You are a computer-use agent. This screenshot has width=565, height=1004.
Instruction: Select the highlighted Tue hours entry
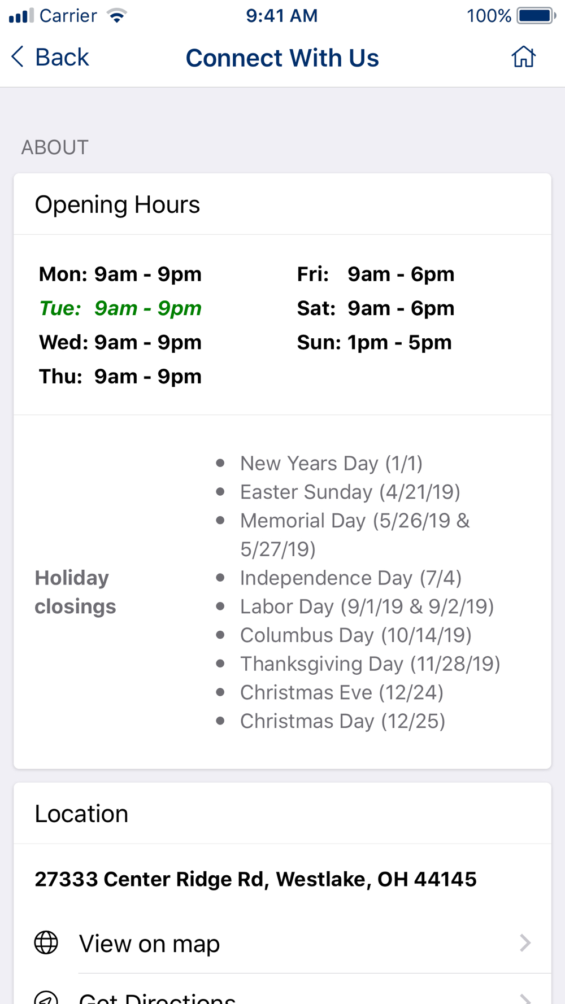[120, 308]
